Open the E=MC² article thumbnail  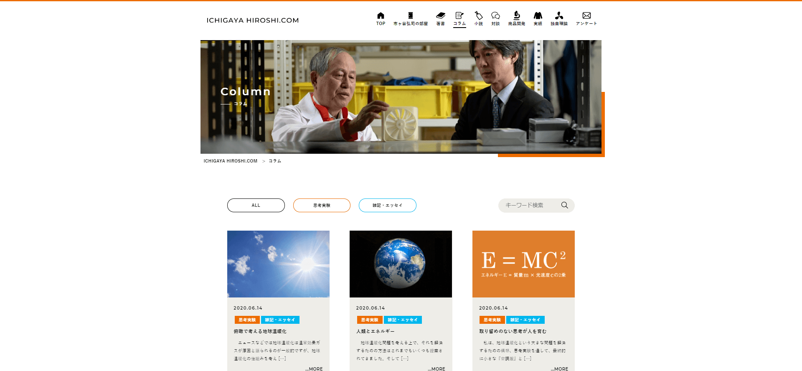(523, 264)
